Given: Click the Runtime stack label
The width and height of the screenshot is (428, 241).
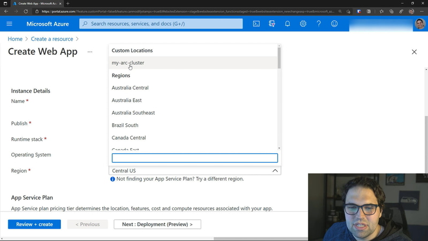Looking at the screenshot, I should click(27, 139).
